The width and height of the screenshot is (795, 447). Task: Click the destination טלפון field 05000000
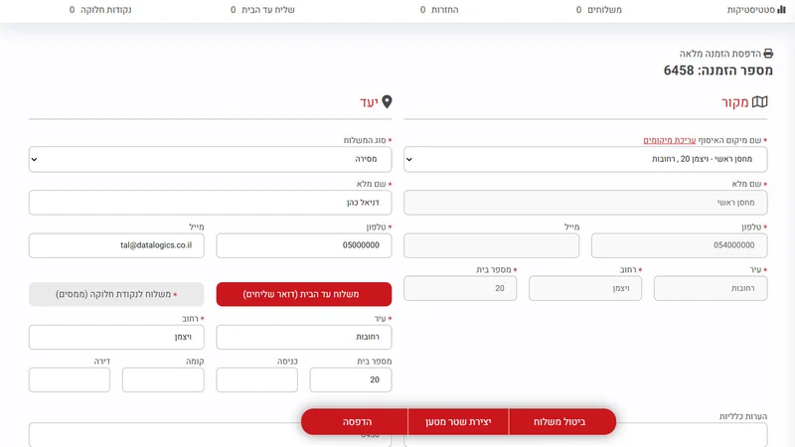coord(304,245)
